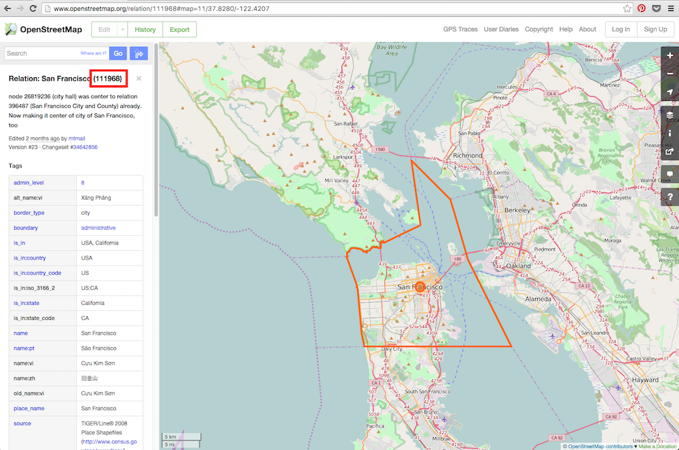This screenshot has width=679, height=450.
Task: Reload the page with the refresh icon
Action: click(33, 8)
